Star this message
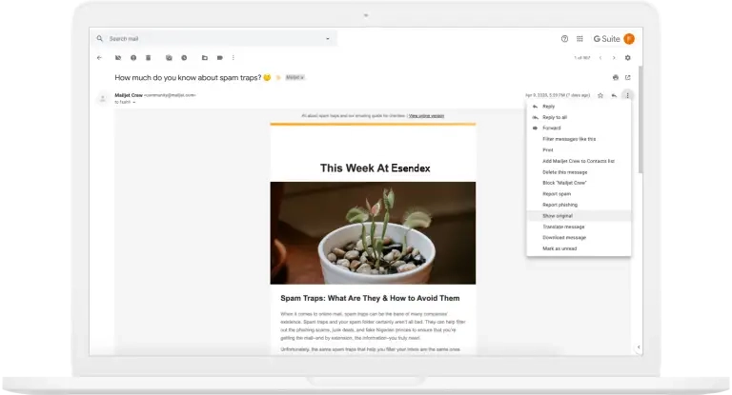 click(600, 95)
